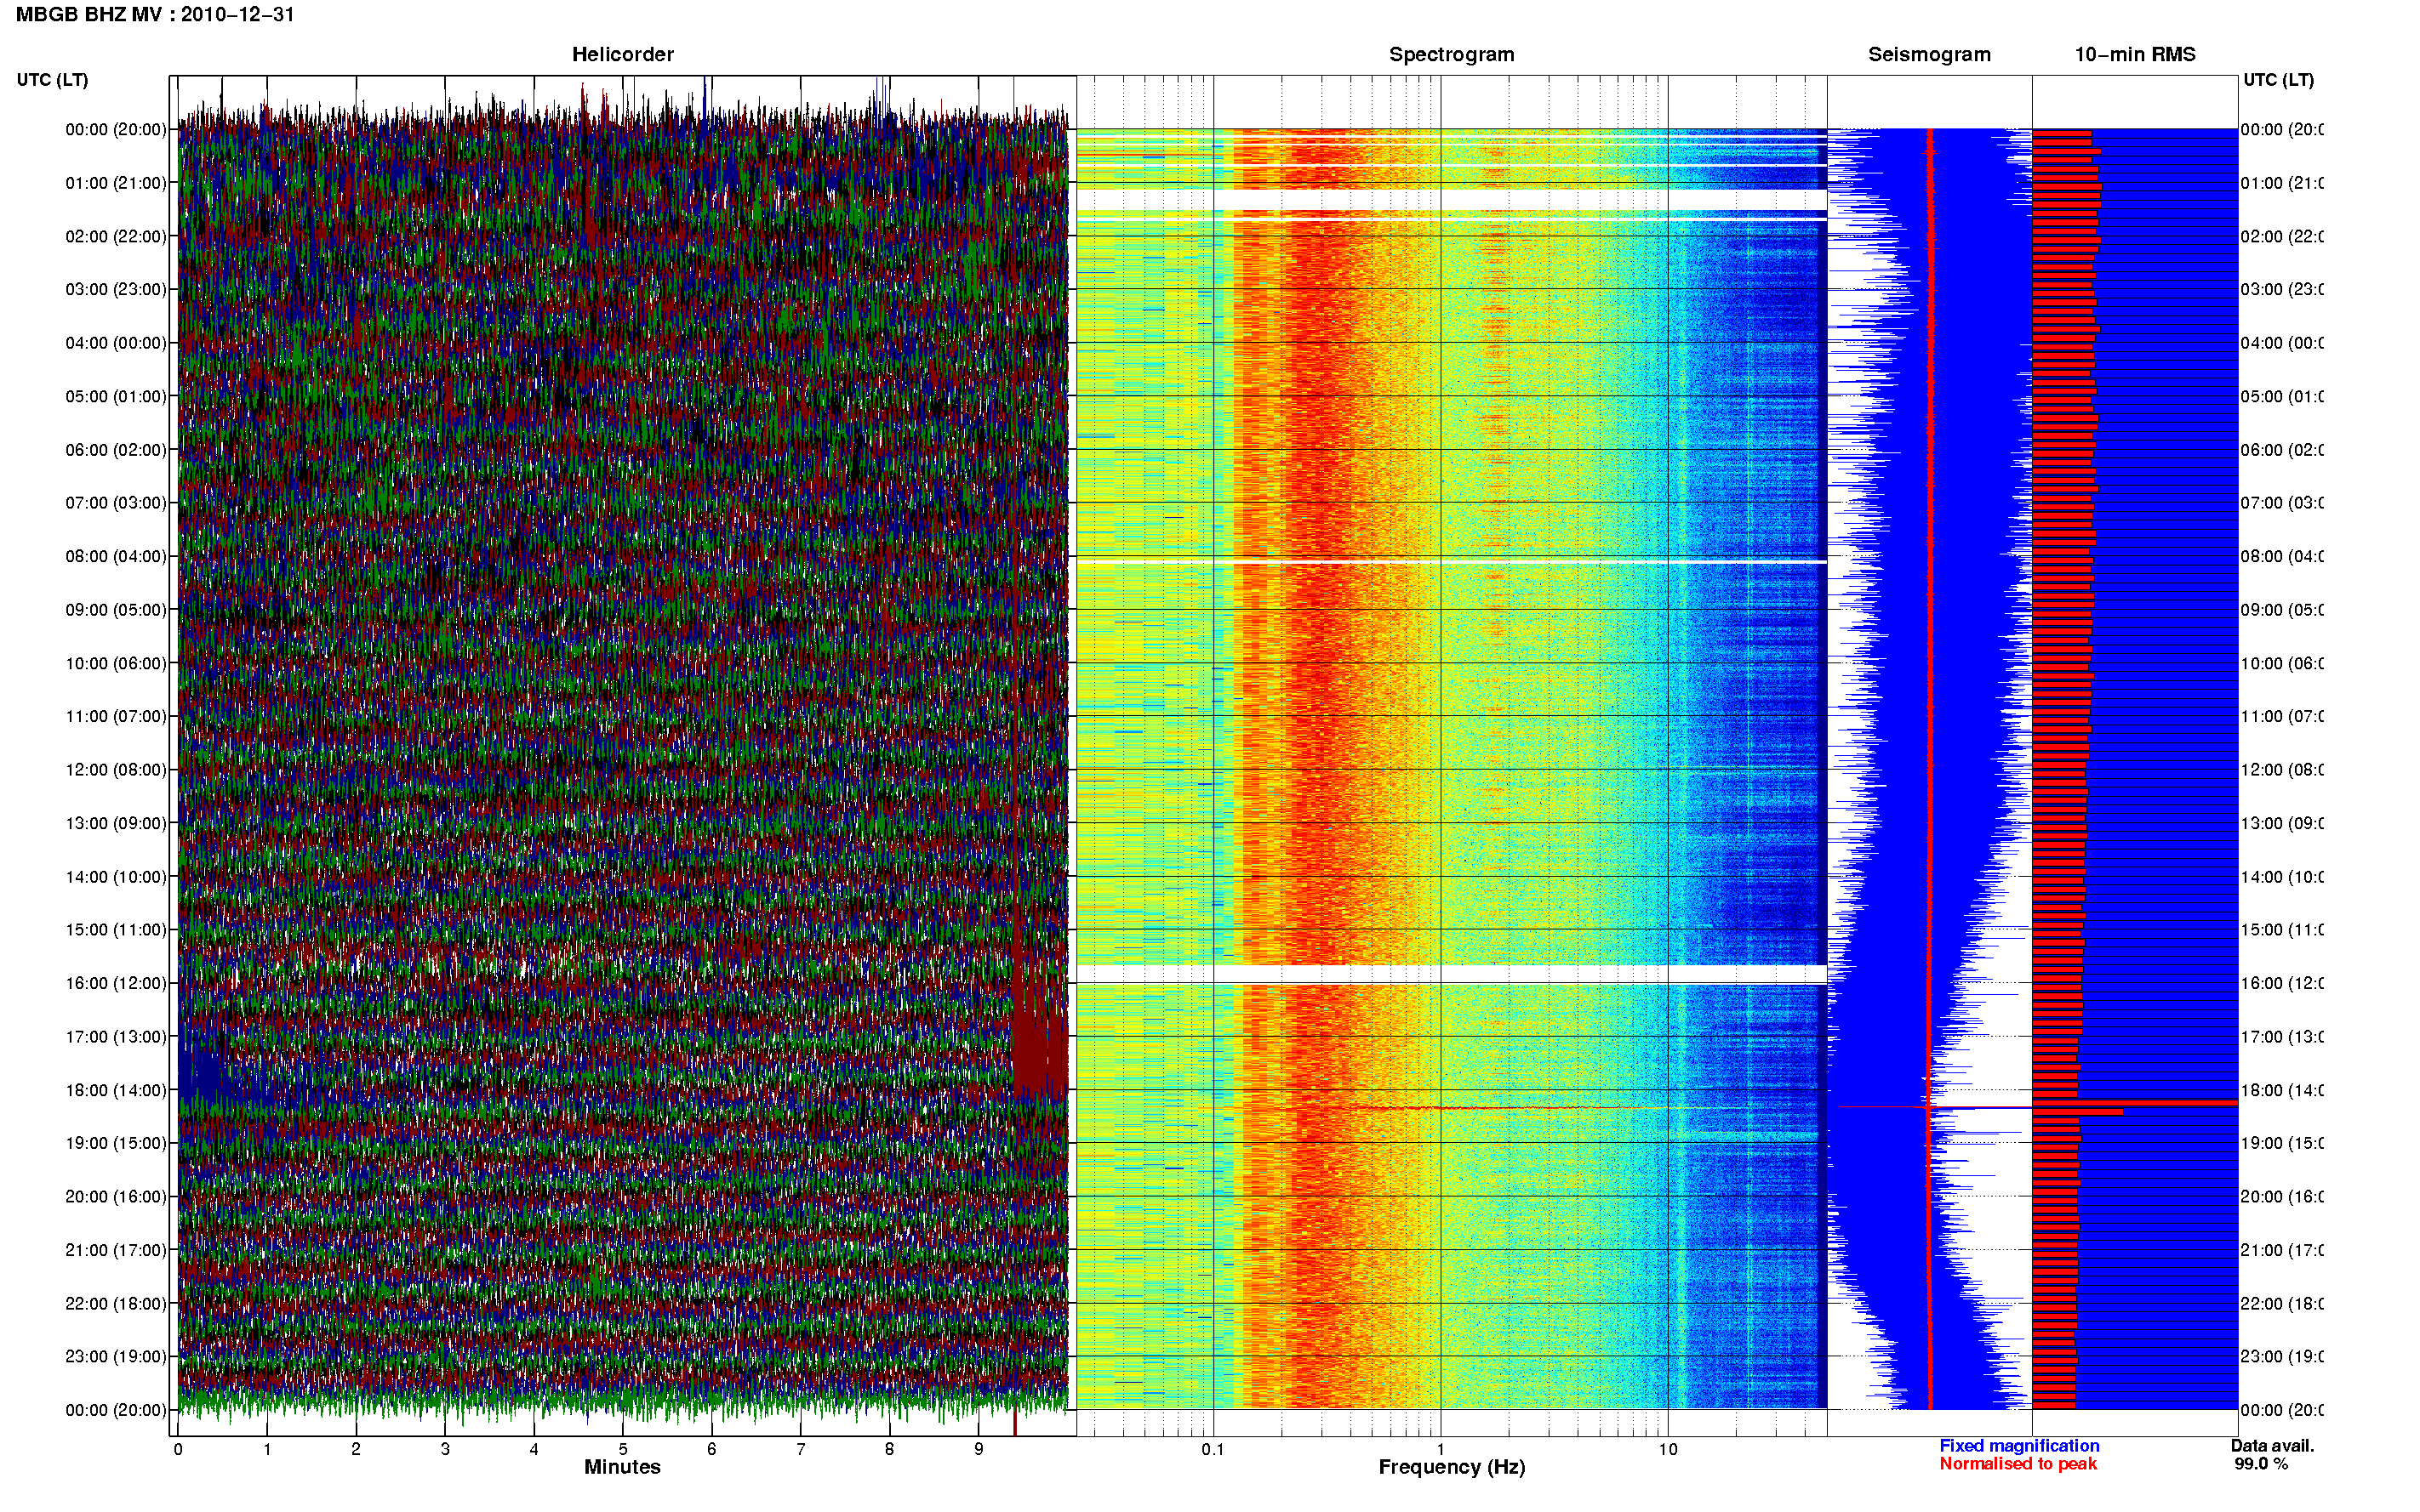Image resolution: width=2420 pixels, height=1512 pixels.
Task: Click the left time label '11:00 (07:00)'
Action: pos(116,716)
